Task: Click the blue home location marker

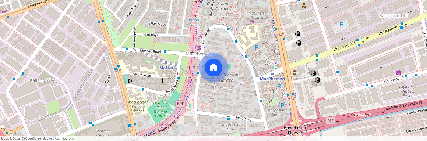Action: [213, 67]
